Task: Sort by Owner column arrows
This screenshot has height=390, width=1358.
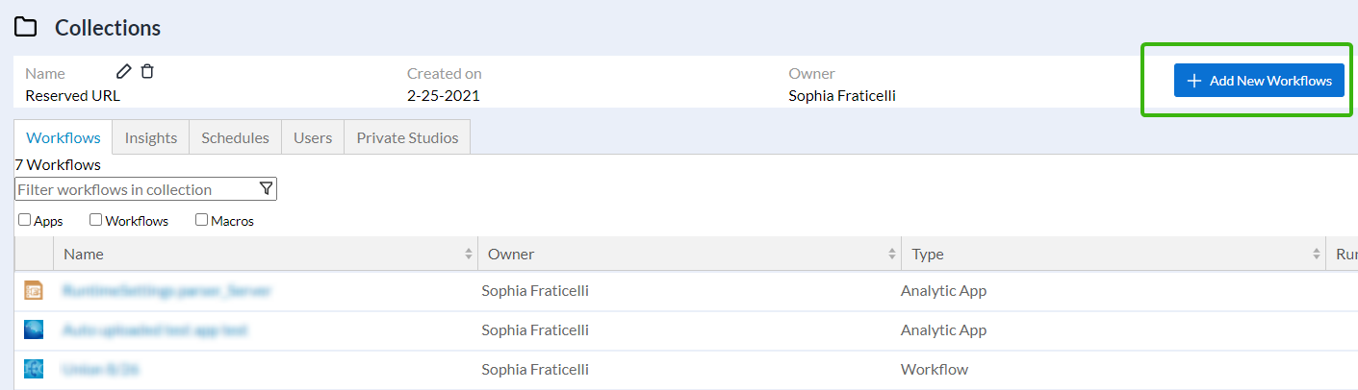Action: [x=892, y=255]
